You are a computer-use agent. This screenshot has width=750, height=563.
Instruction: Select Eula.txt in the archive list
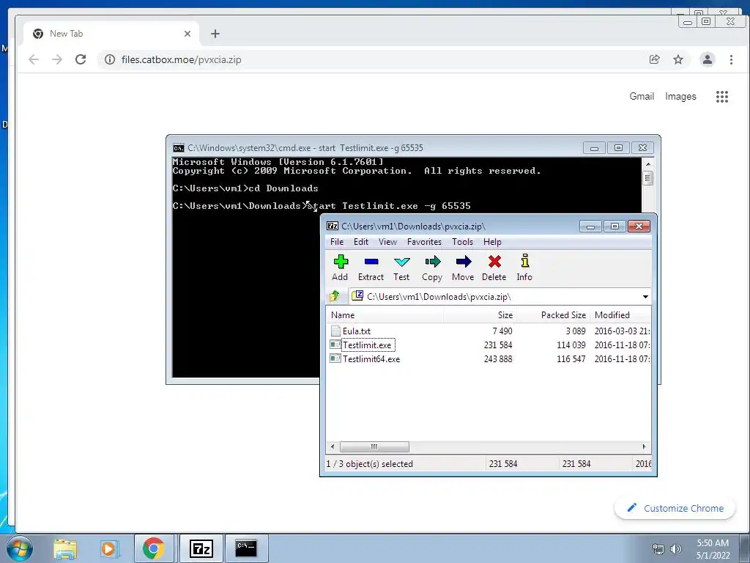point(357,331)
